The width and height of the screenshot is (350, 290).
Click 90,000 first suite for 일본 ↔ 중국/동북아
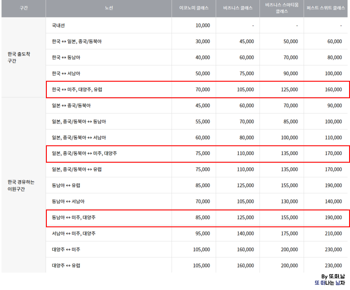click(335, 106)
